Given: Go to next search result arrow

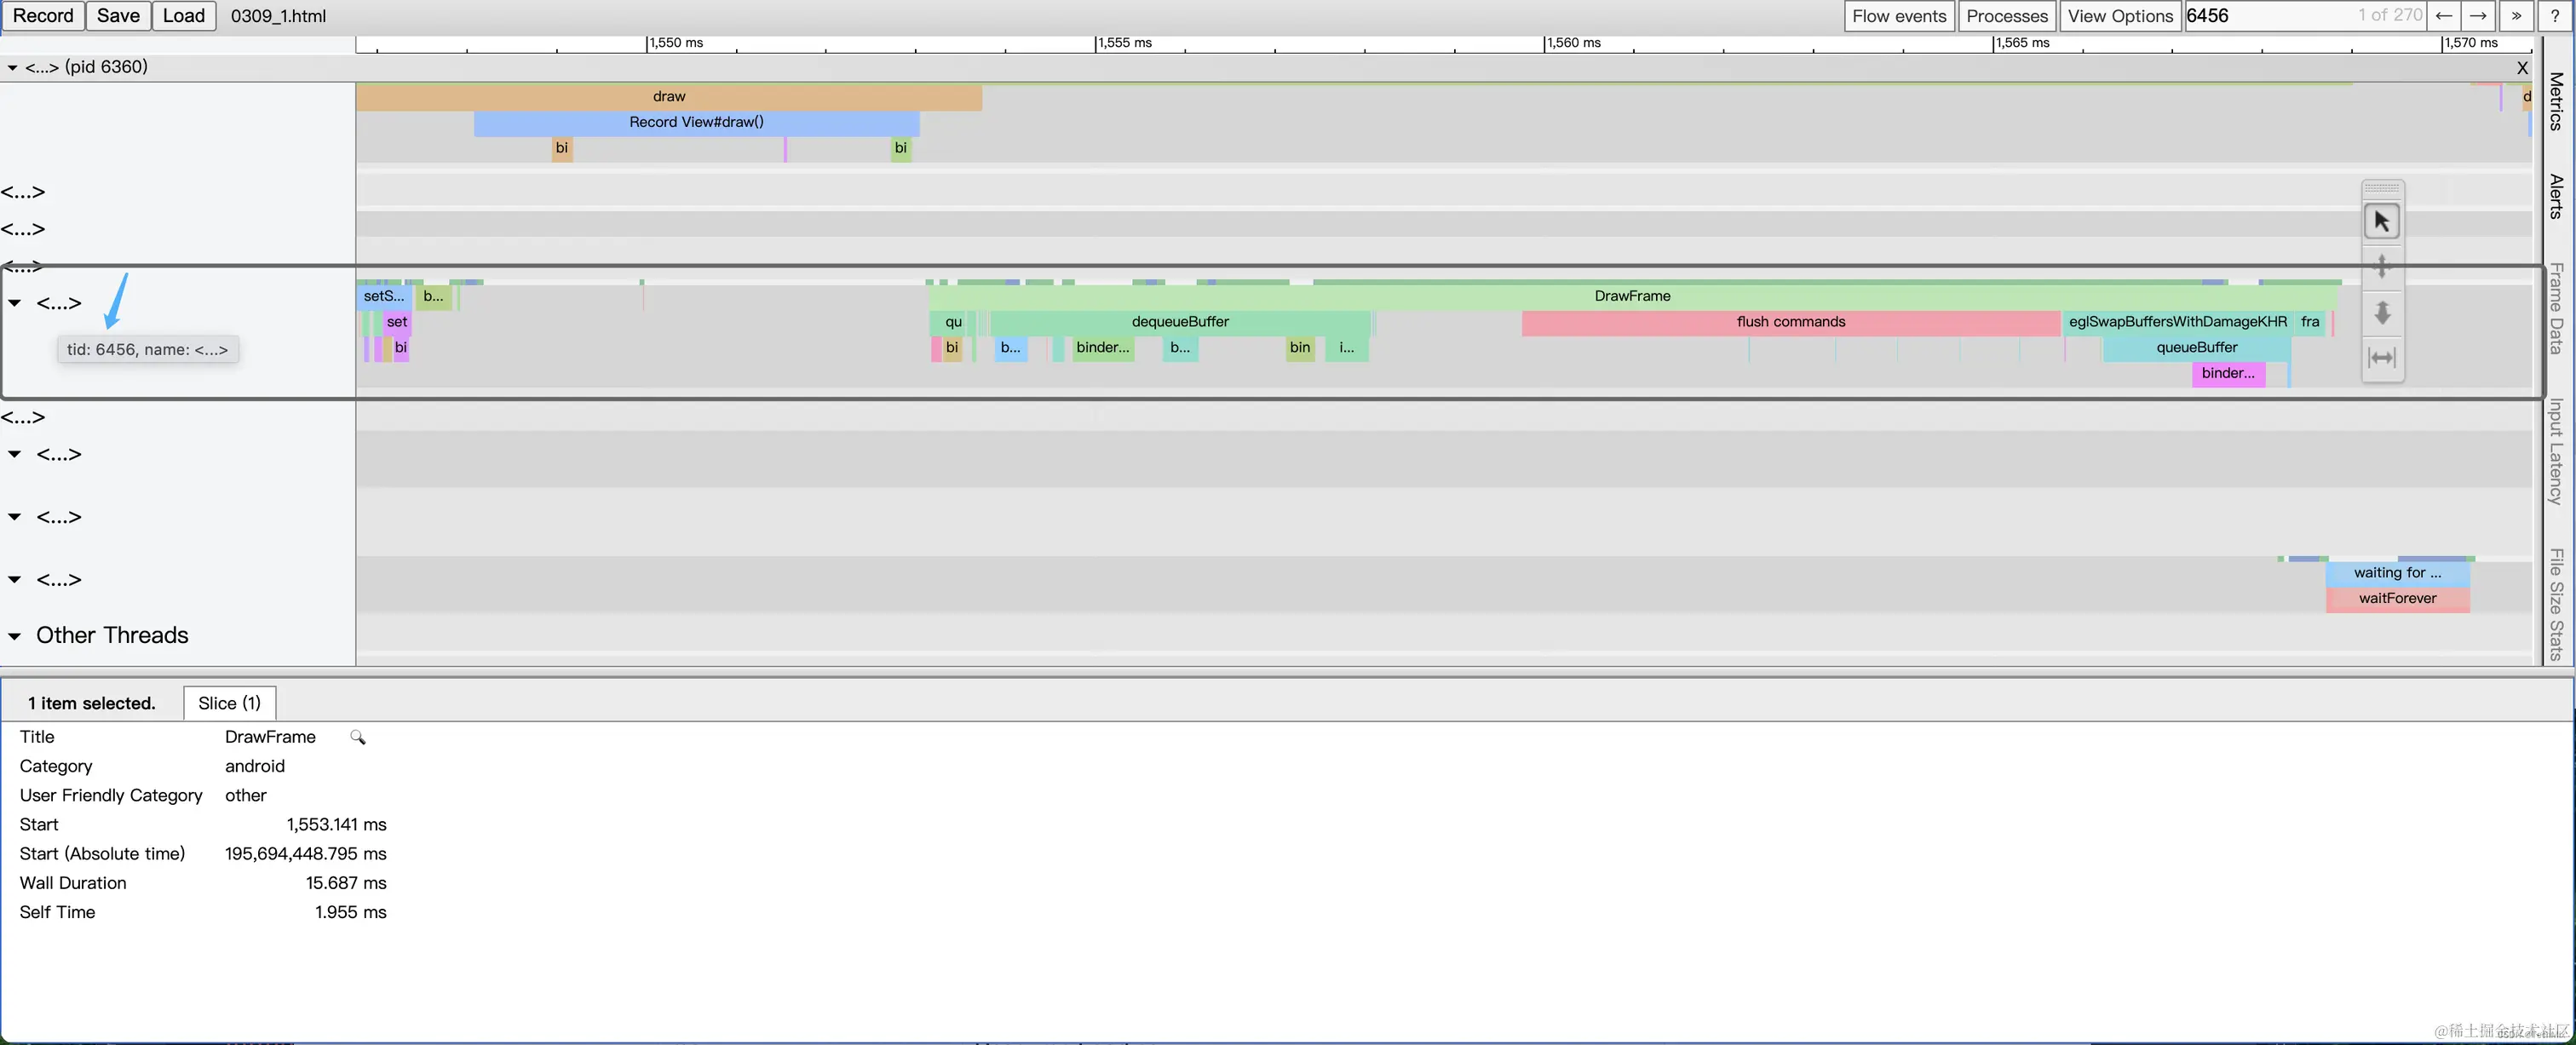Looking at the screenshot, I should (2478, 16).
